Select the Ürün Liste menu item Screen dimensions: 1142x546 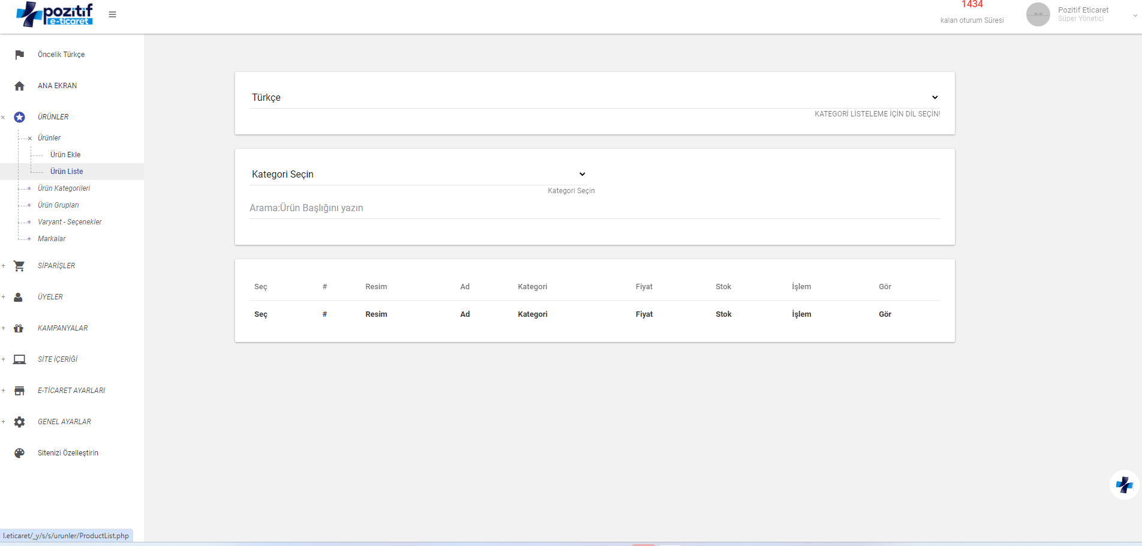[67, 172]
